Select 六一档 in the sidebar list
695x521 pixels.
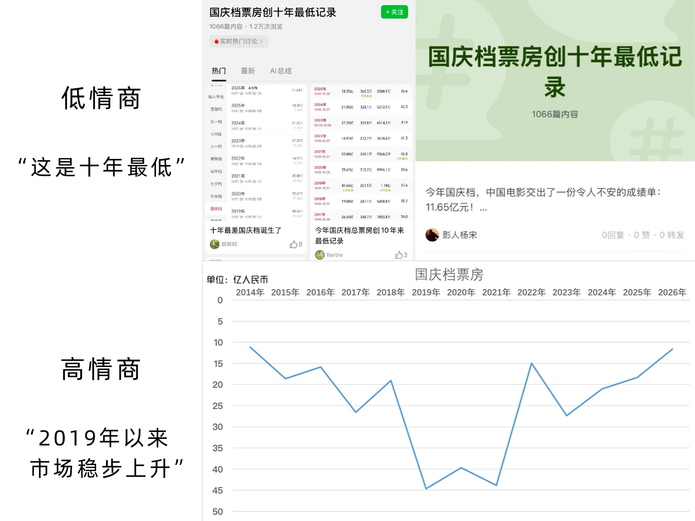pos(216,146)
